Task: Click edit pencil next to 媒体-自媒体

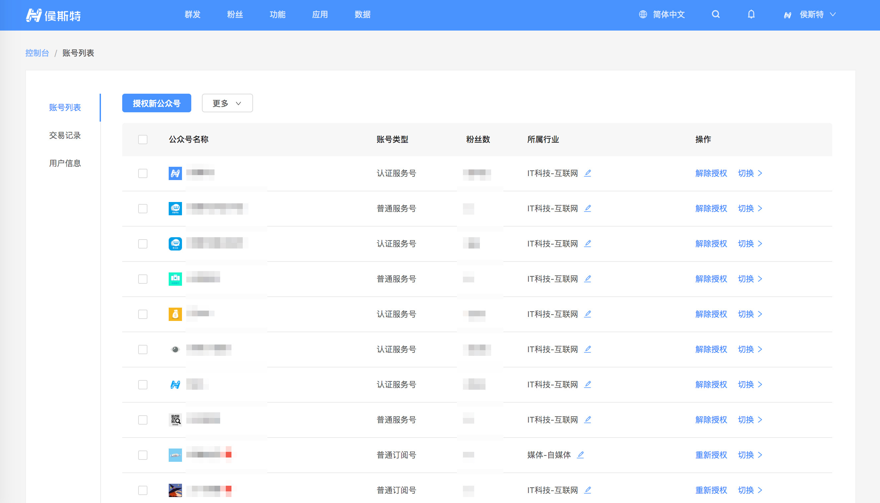Action: (x=580, y=454)
